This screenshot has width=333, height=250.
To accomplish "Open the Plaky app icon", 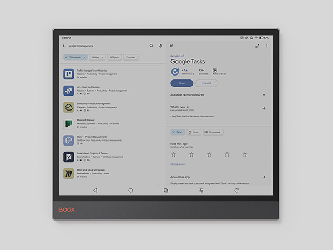I will coord(69,141).
